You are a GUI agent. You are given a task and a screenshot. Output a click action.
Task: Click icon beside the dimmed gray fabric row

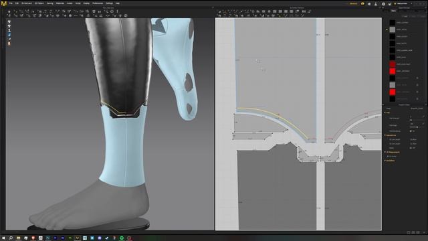tap(417, 85)
